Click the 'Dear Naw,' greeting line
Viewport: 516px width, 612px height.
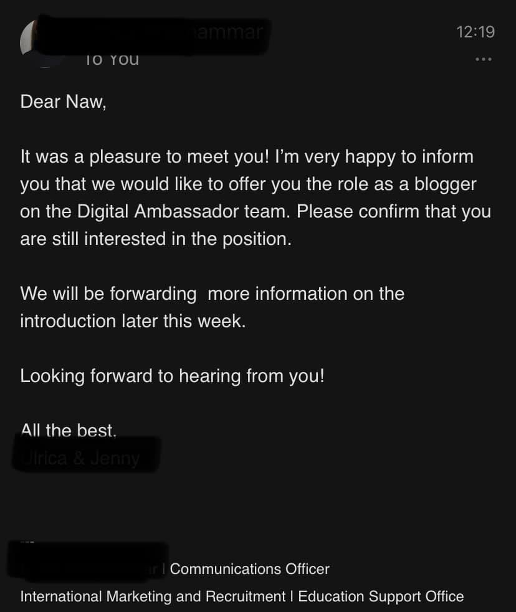point(63,102)
